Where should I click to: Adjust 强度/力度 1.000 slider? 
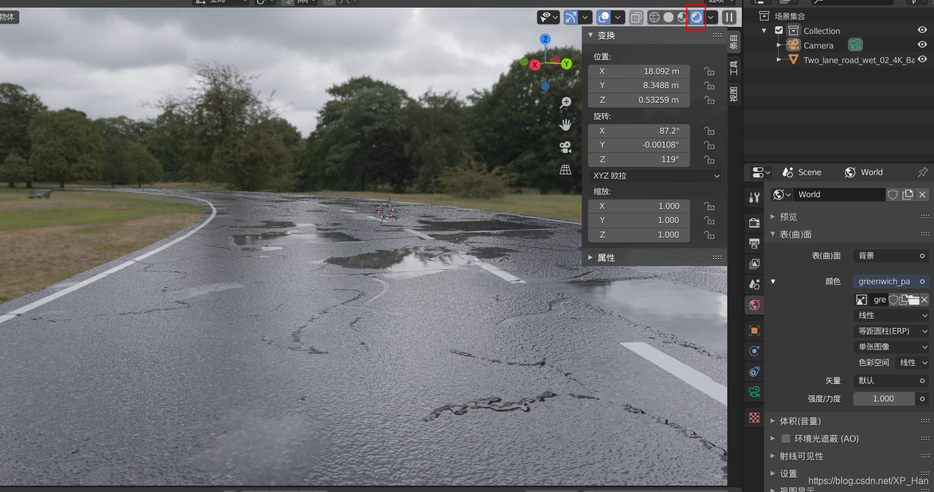coord(884,399)
